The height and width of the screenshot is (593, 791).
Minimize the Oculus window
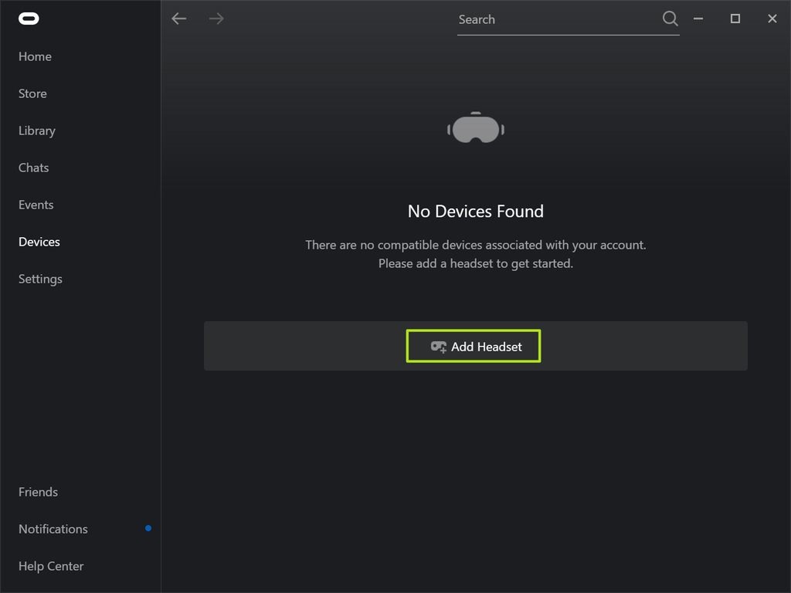[x=698, y=19]
